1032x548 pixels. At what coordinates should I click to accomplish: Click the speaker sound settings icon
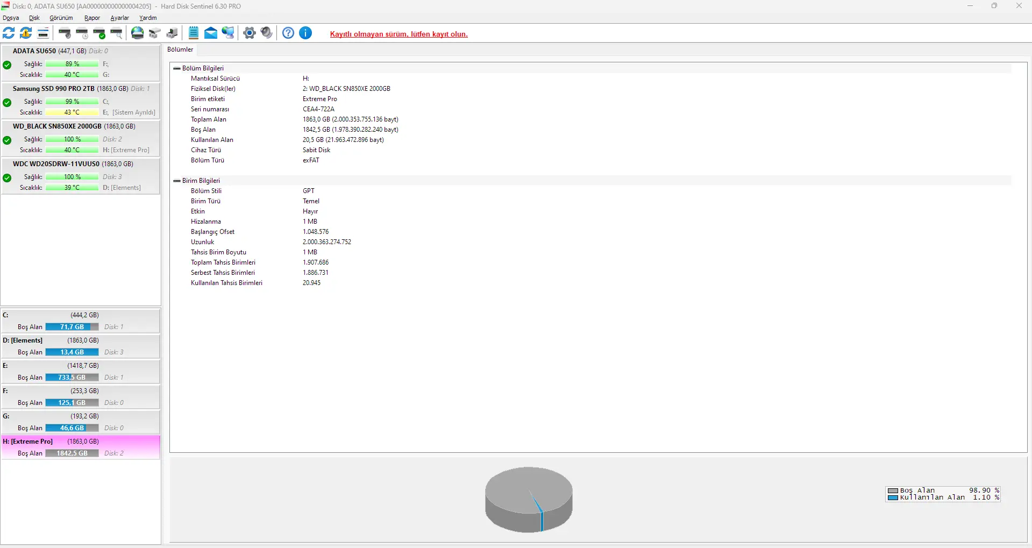(267, 33)
